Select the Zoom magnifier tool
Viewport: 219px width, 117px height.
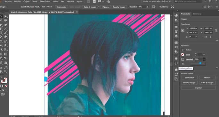point(5,71)
